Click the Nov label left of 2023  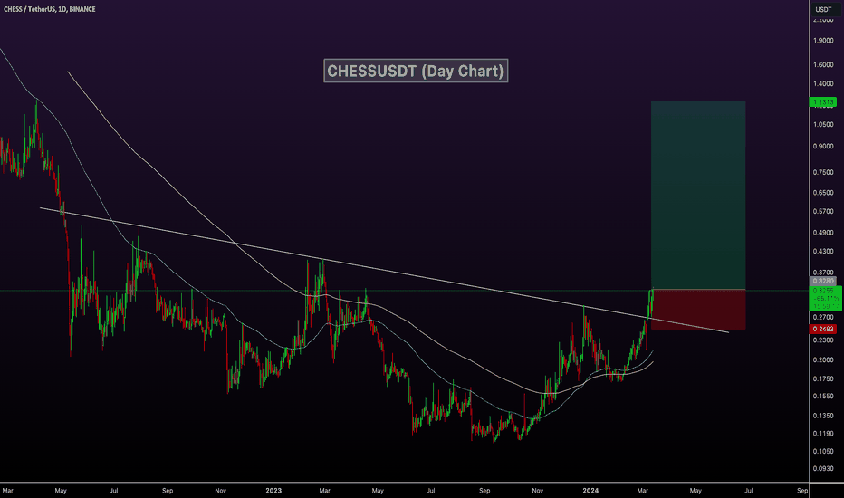[220, 491]
